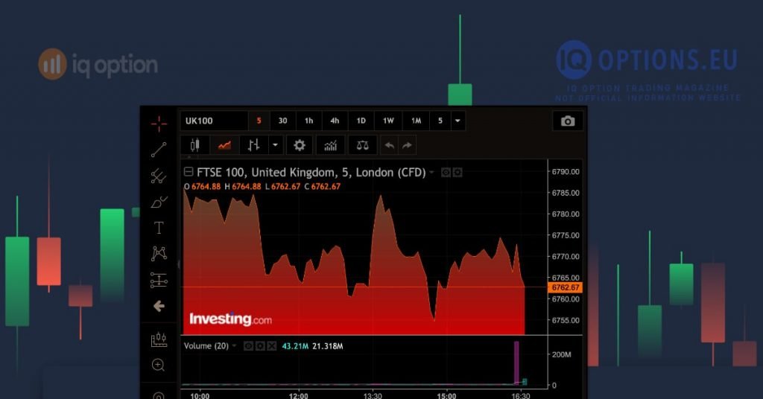Expand the Volume (20) indicator dropdown

234,346
